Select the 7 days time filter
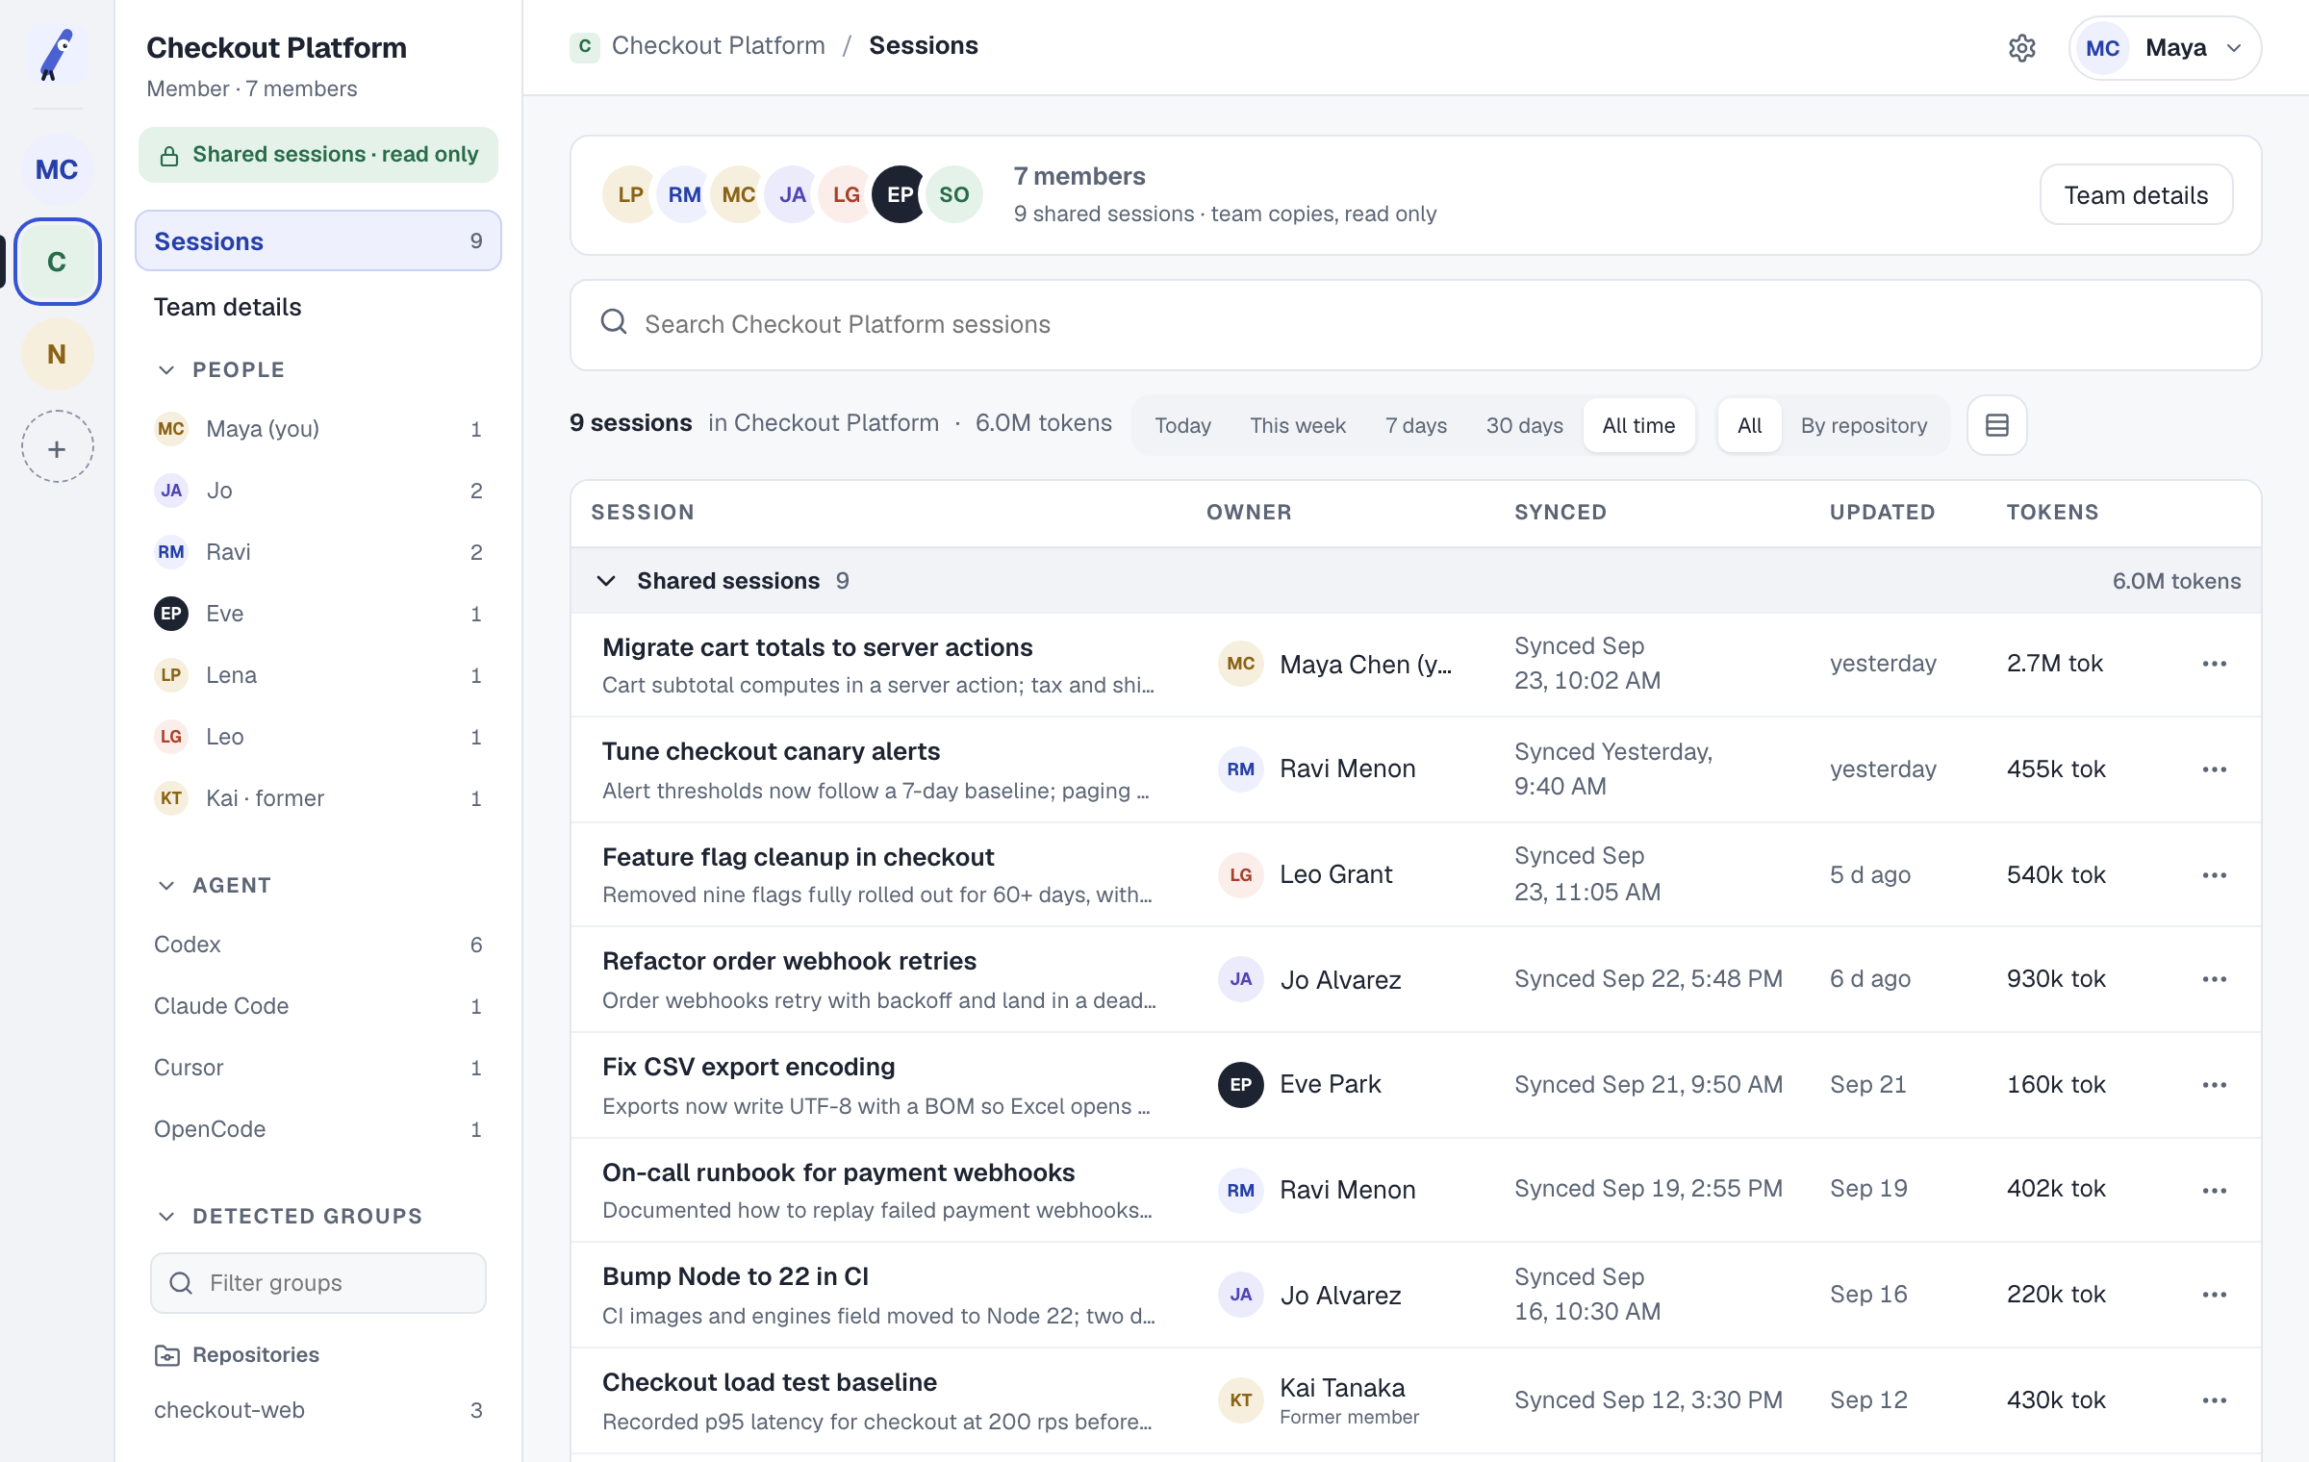The width and height of the screenshot is (2309, 1462). pyautogui.click(x=1416, y=425)
